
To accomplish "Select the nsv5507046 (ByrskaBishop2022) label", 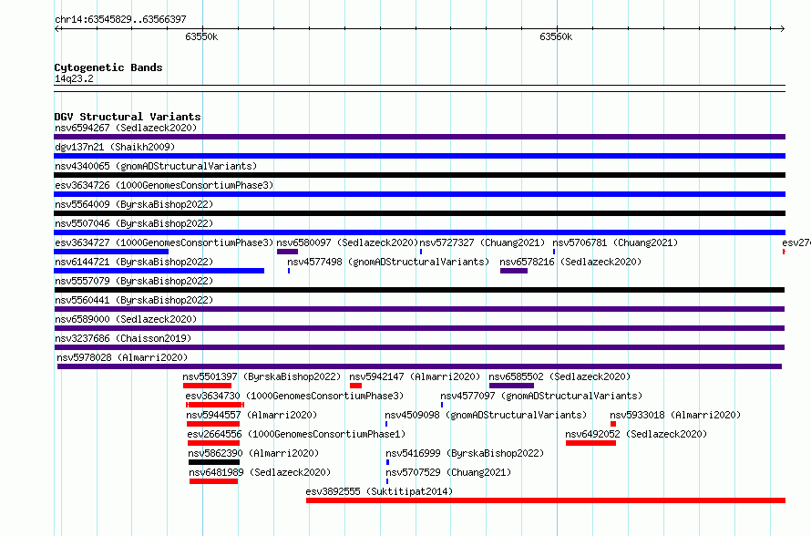I will [x=134, y=223].
